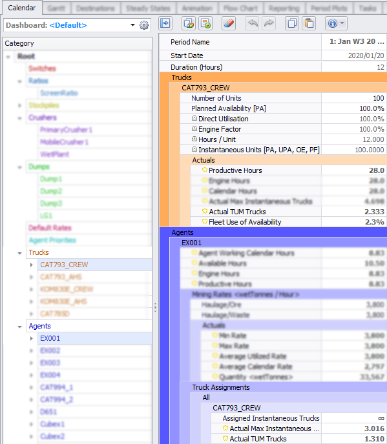This screenshot has height=444, width=387.
Task: Open the Period Plots tab
Action: tap(329, 8)
